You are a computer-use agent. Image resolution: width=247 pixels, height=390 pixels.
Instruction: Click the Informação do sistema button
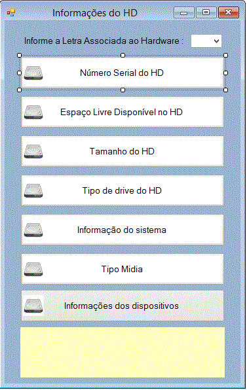(123, 230)
